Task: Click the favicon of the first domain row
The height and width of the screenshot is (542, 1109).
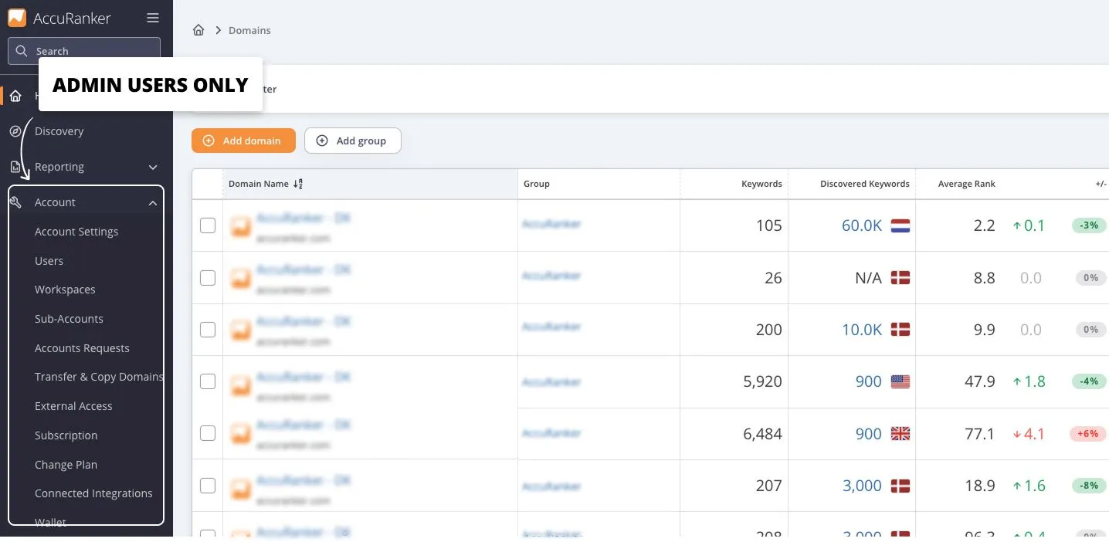Action: point(241,225)
